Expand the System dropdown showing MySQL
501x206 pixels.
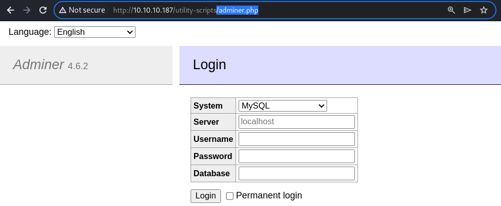[283, 106]
